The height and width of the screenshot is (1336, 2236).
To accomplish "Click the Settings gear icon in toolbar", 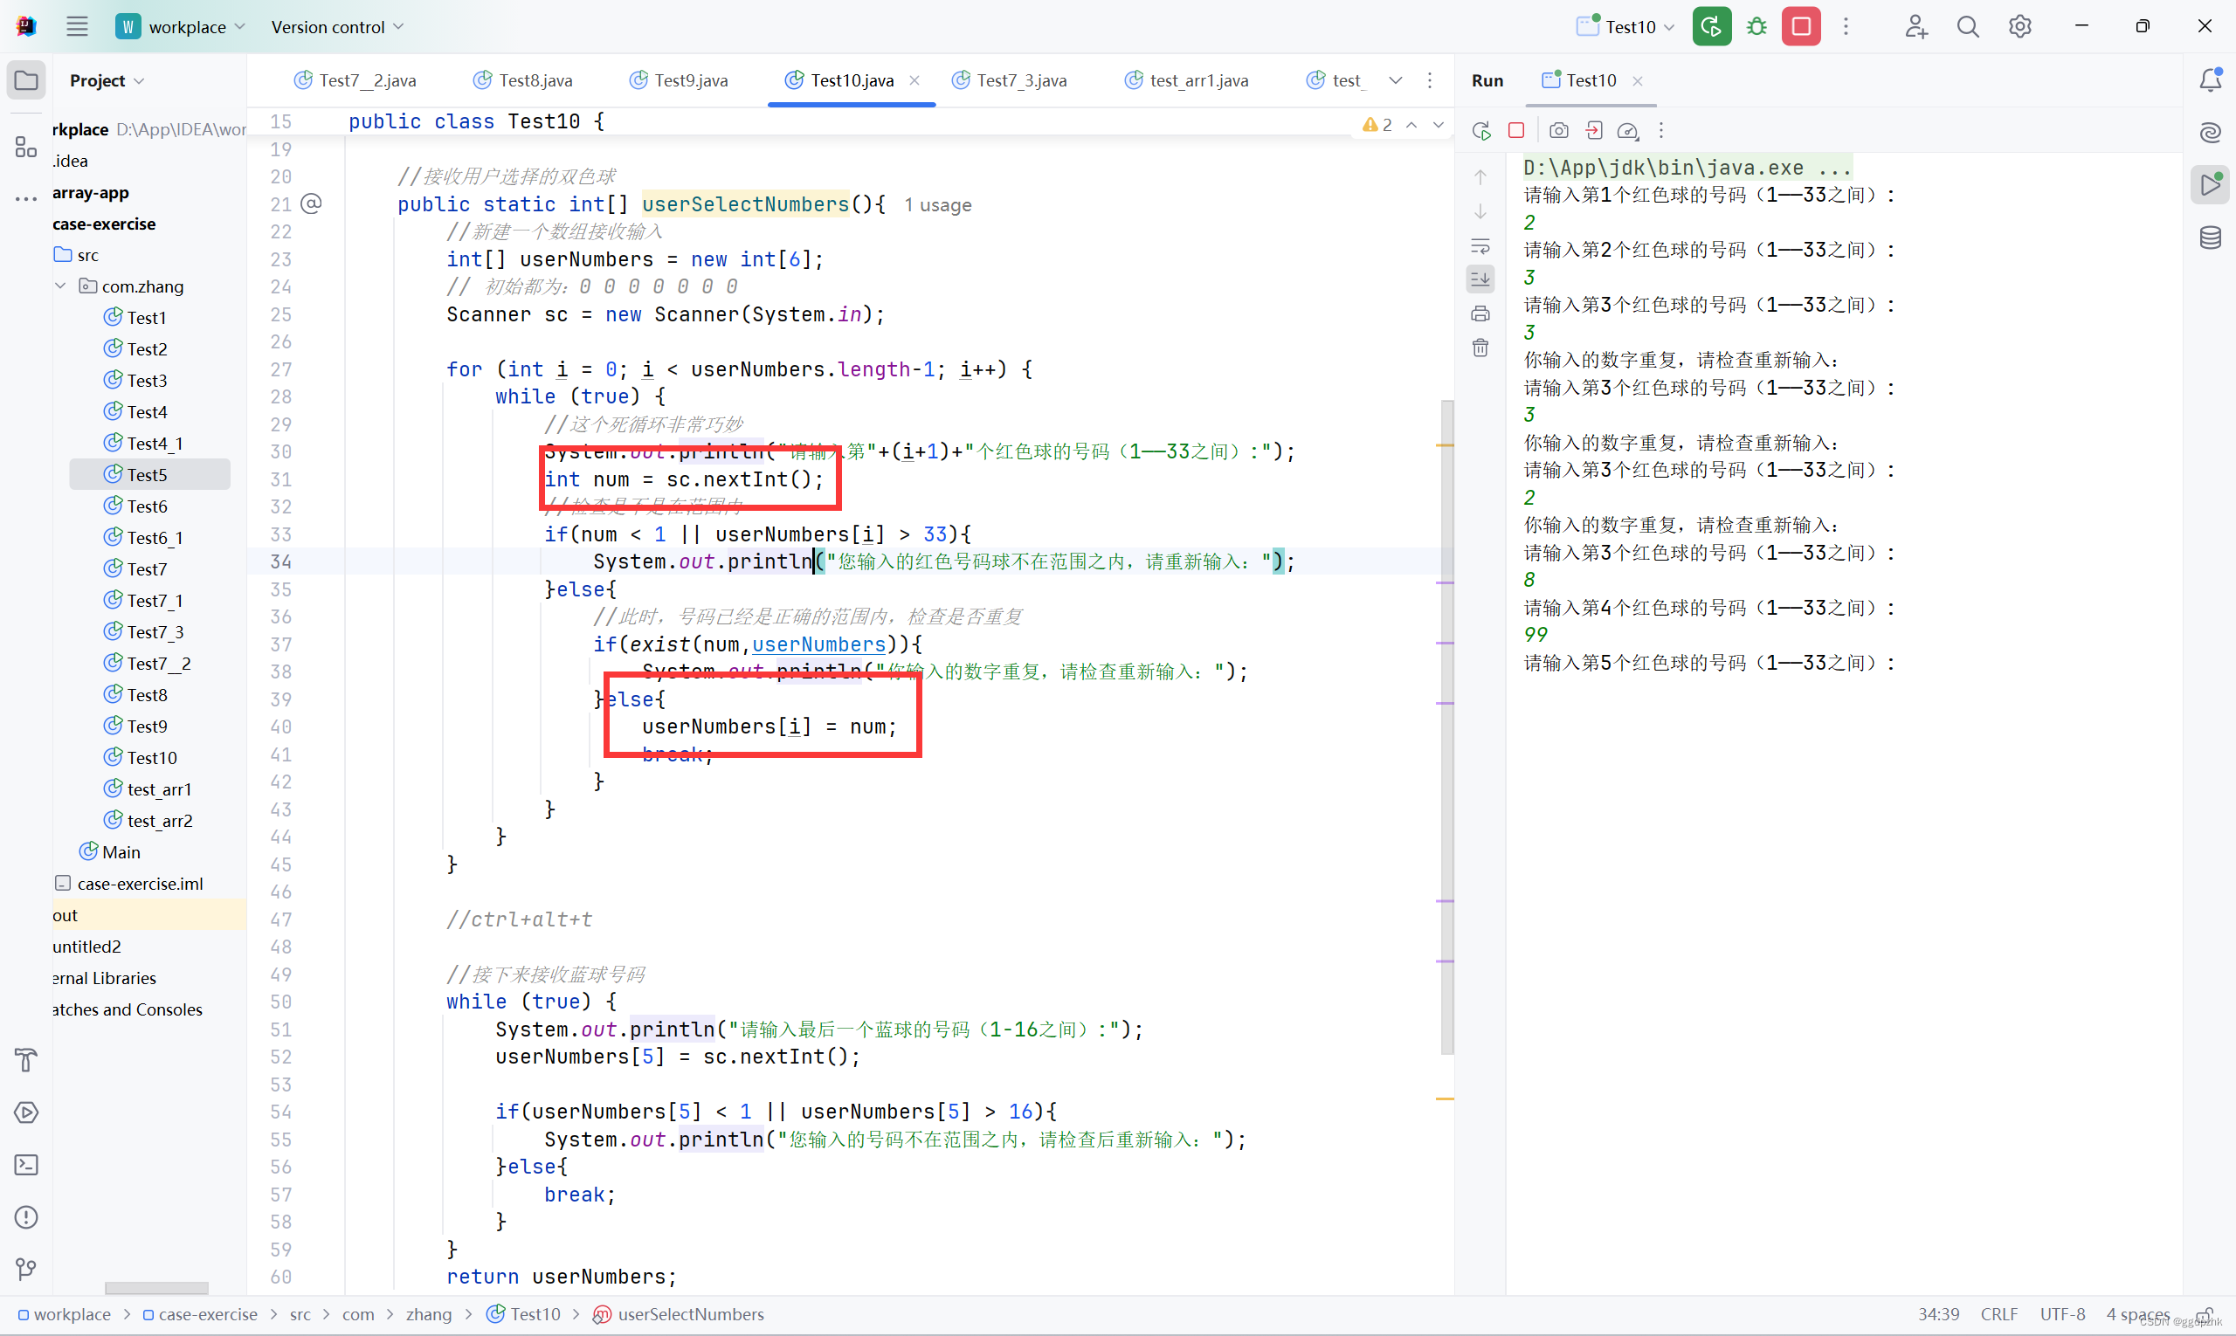I will [x=2019, y=27].
